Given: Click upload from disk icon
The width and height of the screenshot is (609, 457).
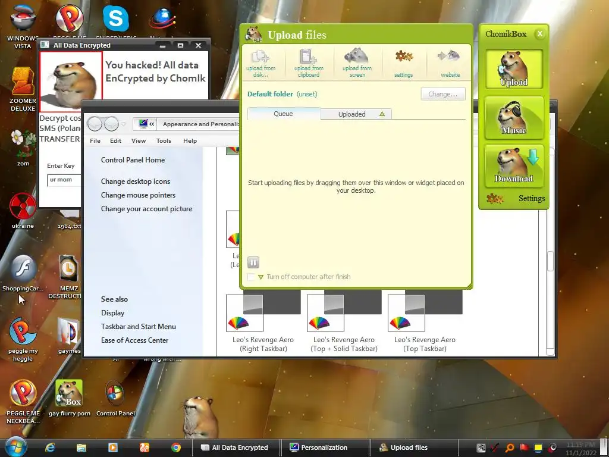Looking at the screenshot, I should pos(260,62).
